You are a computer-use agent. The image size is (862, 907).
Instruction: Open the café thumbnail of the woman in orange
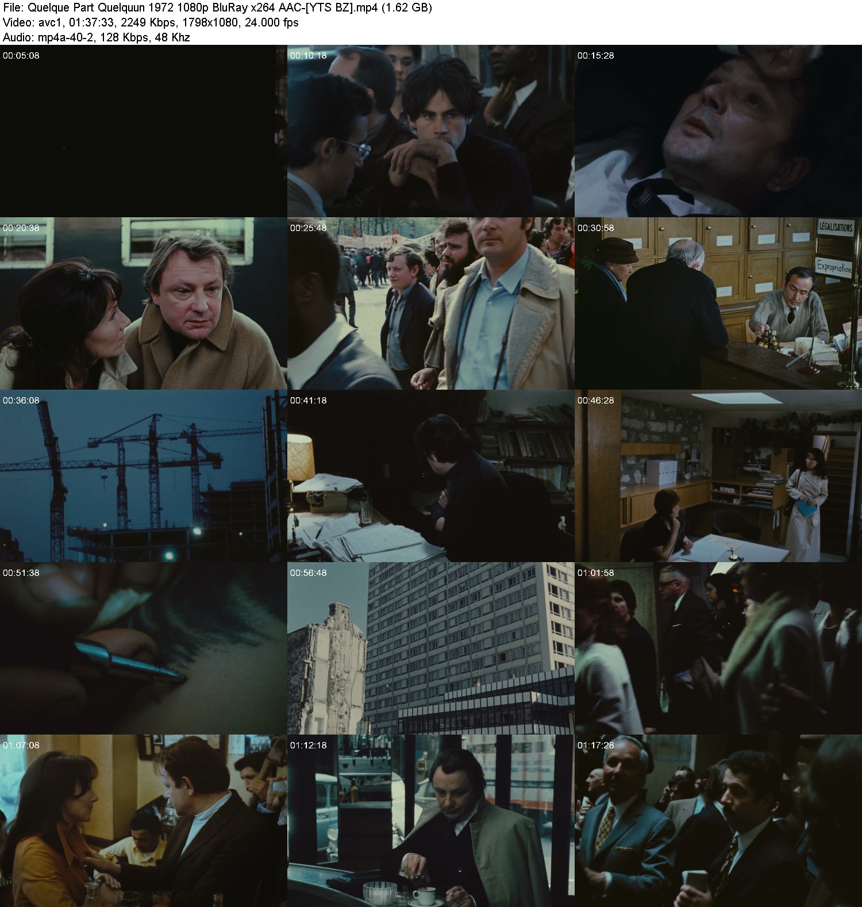pos(144,821)
